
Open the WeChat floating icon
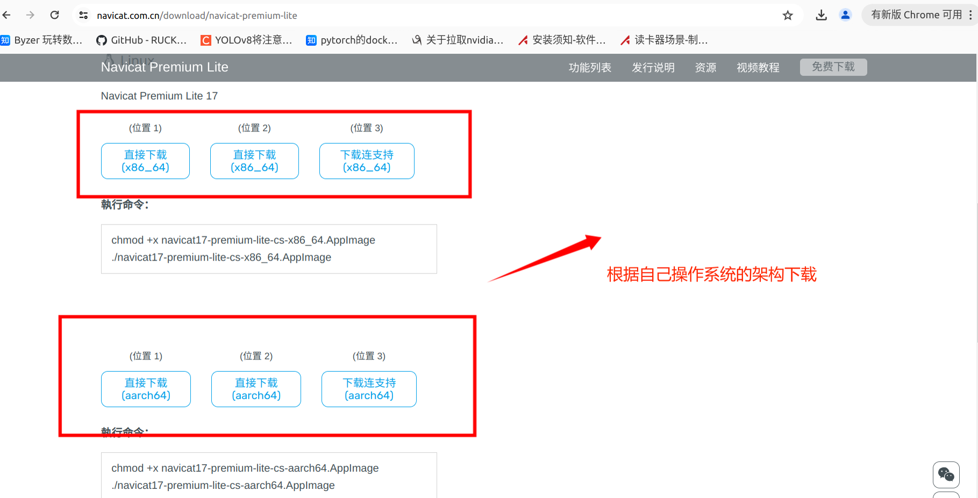[946, 474]
